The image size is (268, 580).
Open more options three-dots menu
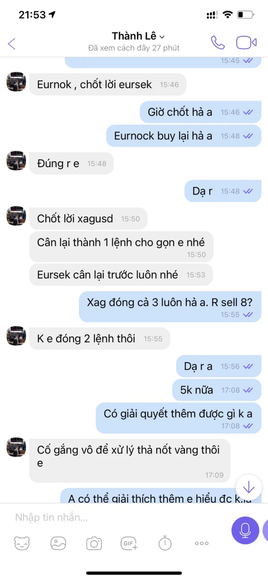pyautogui.click(x=201, y=543)
